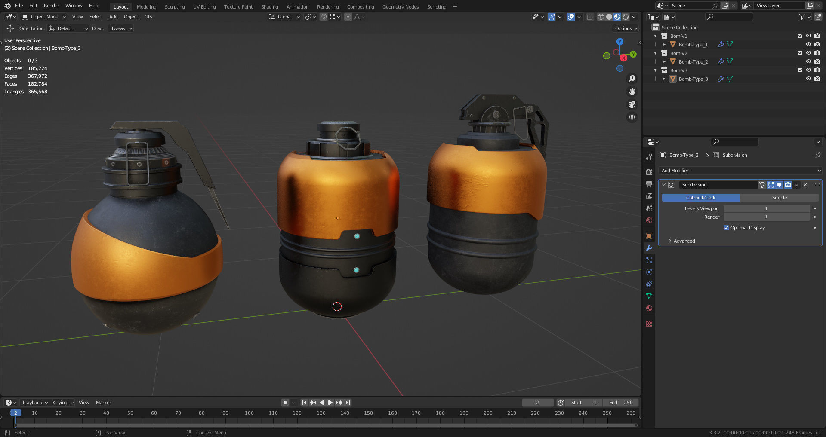This screenshot has height=437, width=826.
Task: Open the Render menu
Action: pos(51,6)
